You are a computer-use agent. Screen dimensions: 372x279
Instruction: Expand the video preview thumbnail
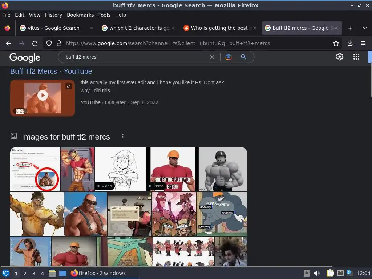click(x=69, y=86)
